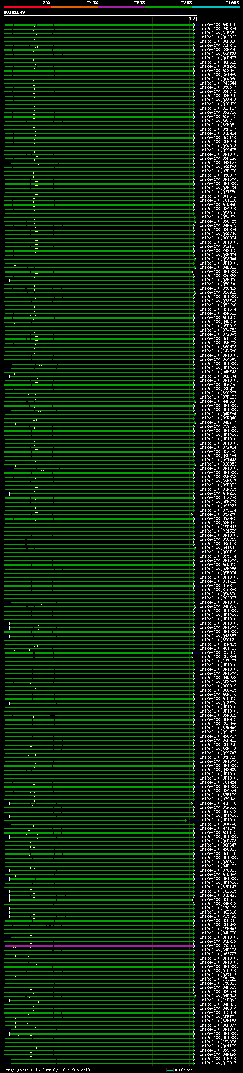Viewport: 243px width, 1073px height.
Task: Select the UniRef100_Q9FSF2 label
Action: coord(218,92)
